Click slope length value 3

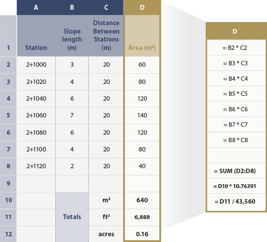(72, 65)
